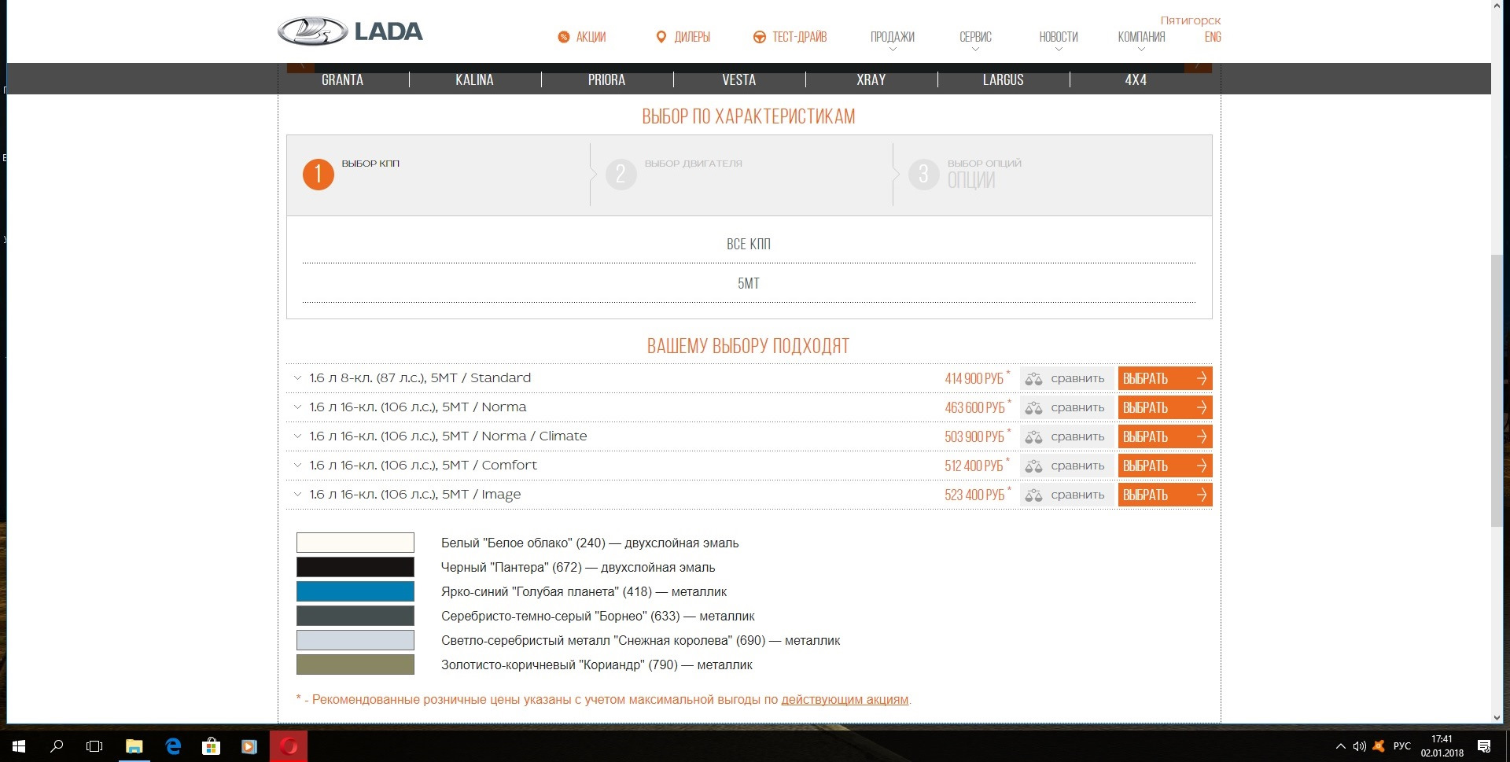Click ВЫБРАТЬ for Norma trim
This screenshot has height=762, width=1510.
tap(1165, 407)
